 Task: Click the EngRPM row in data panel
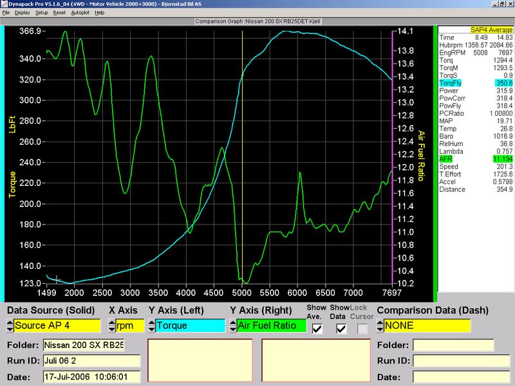[x=476, y=53]
